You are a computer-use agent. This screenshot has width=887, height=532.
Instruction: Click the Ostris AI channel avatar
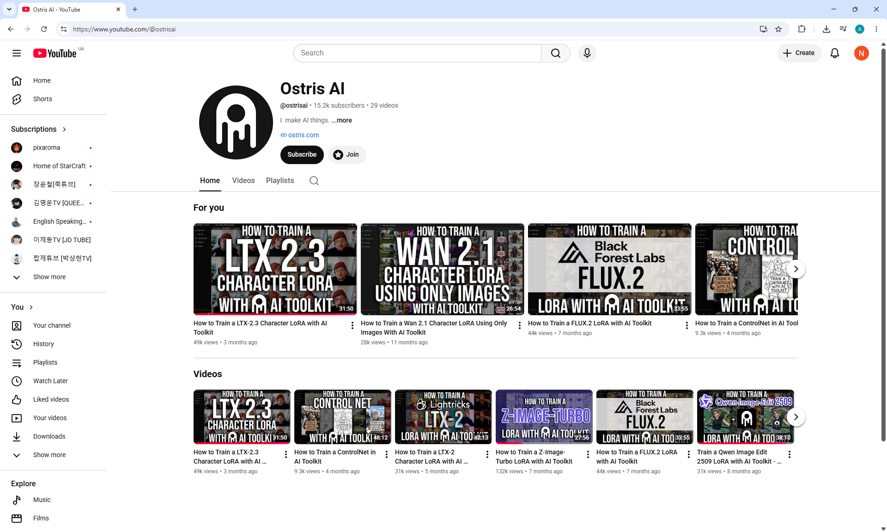236,122
